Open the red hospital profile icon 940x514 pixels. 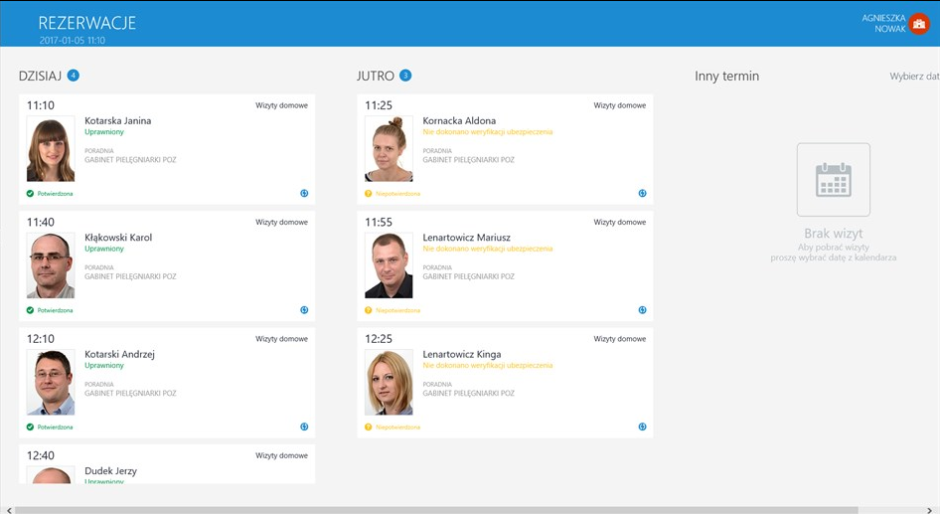point(919,25)
